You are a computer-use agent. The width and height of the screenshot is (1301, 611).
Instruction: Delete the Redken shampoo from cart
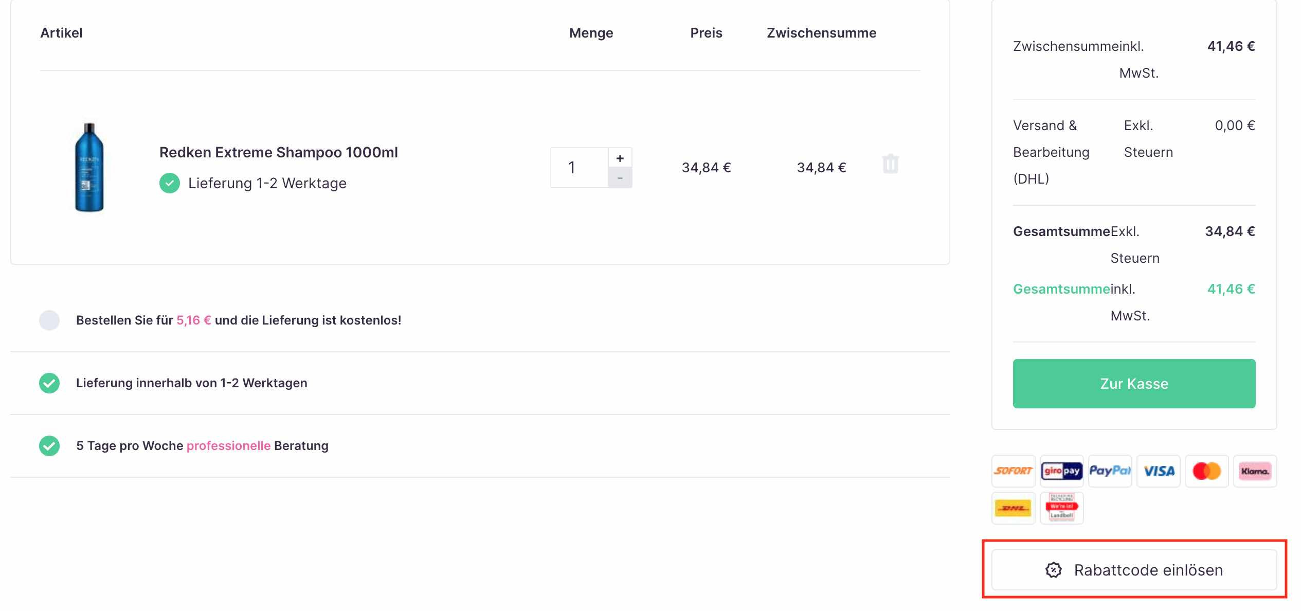890,164
